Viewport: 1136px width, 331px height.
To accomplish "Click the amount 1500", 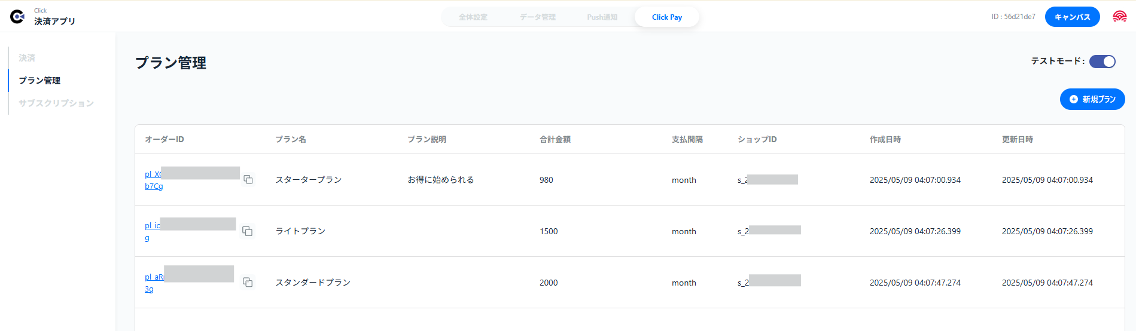I will 549,231.
